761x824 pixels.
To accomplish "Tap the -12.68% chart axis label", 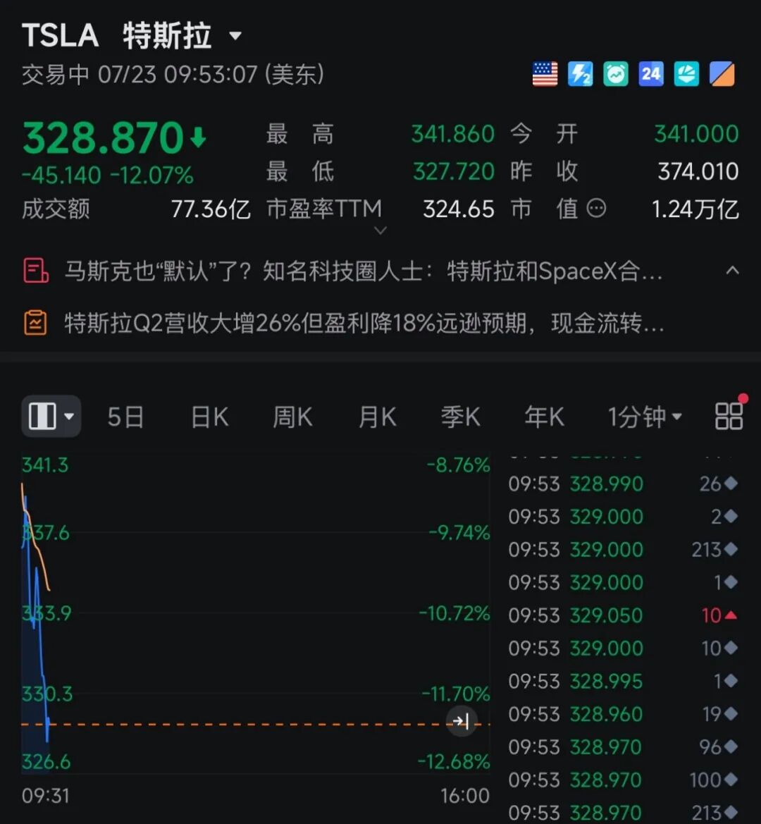I will [x=454, y=761].
